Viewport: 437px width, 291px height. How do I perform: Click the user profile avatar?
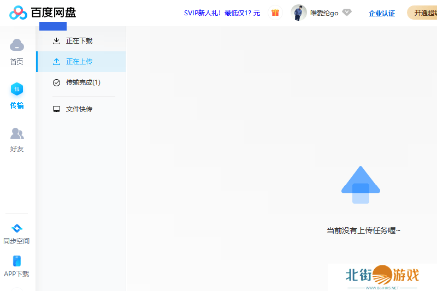(x=299, y=13)
